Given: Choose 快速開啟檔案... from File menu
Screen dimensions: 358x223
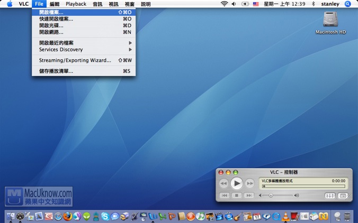Looking at the screenshot, I should point(84,19).
